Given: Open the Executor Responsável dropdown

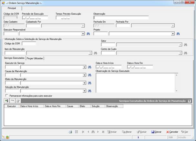Looking at the screenshot, I should tap(83, 34).
